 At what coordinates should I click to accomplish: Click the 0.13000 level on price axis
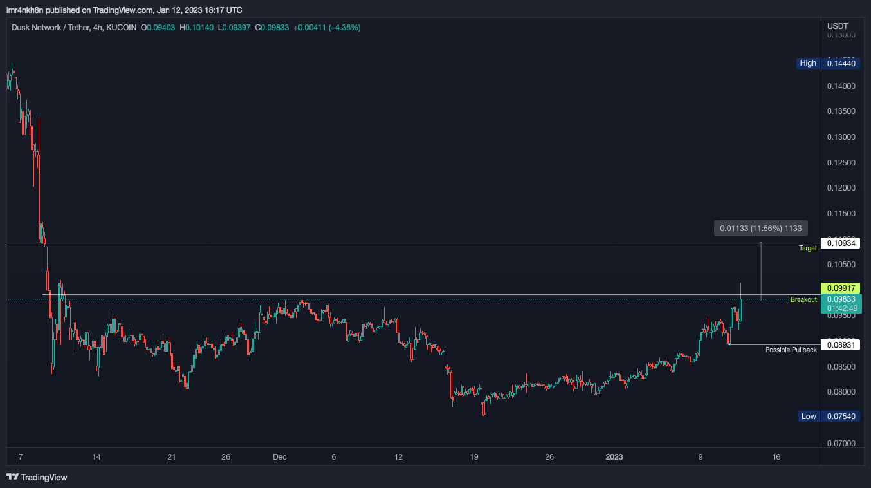pos(841,137)
